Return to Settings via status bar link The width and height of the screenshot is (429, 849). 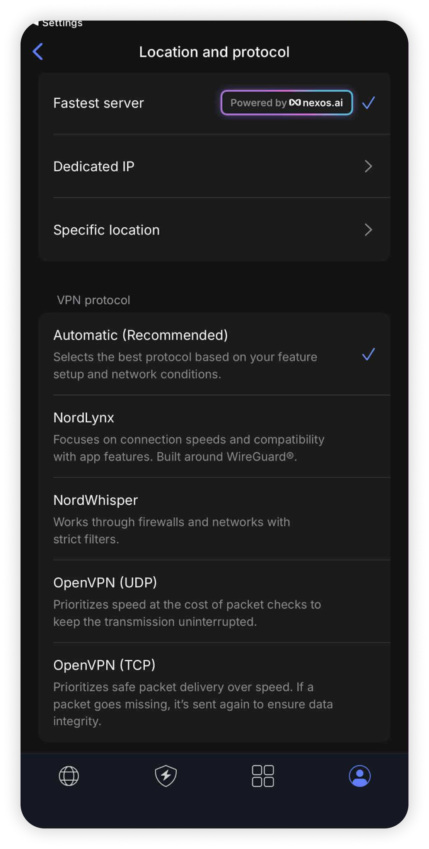click(59, 23)
